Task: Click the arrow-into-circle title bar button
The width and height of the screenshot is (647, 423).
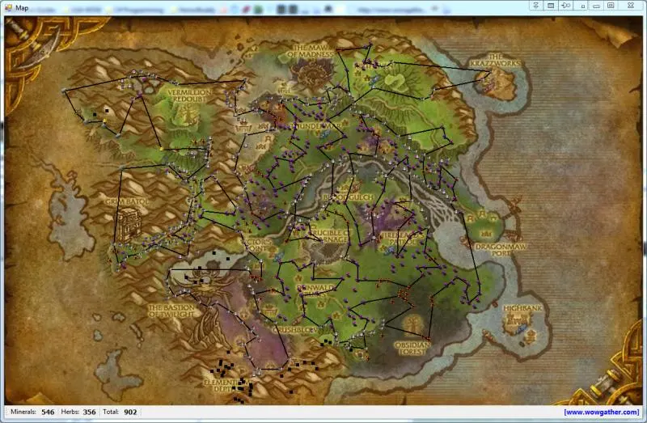Action: click(x=565, y=6)
